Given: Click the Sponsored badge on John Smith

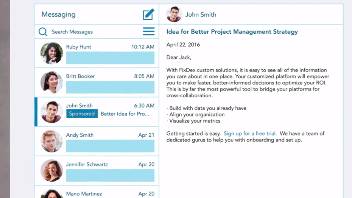Looking at the screenshot, I should point(82,114).
